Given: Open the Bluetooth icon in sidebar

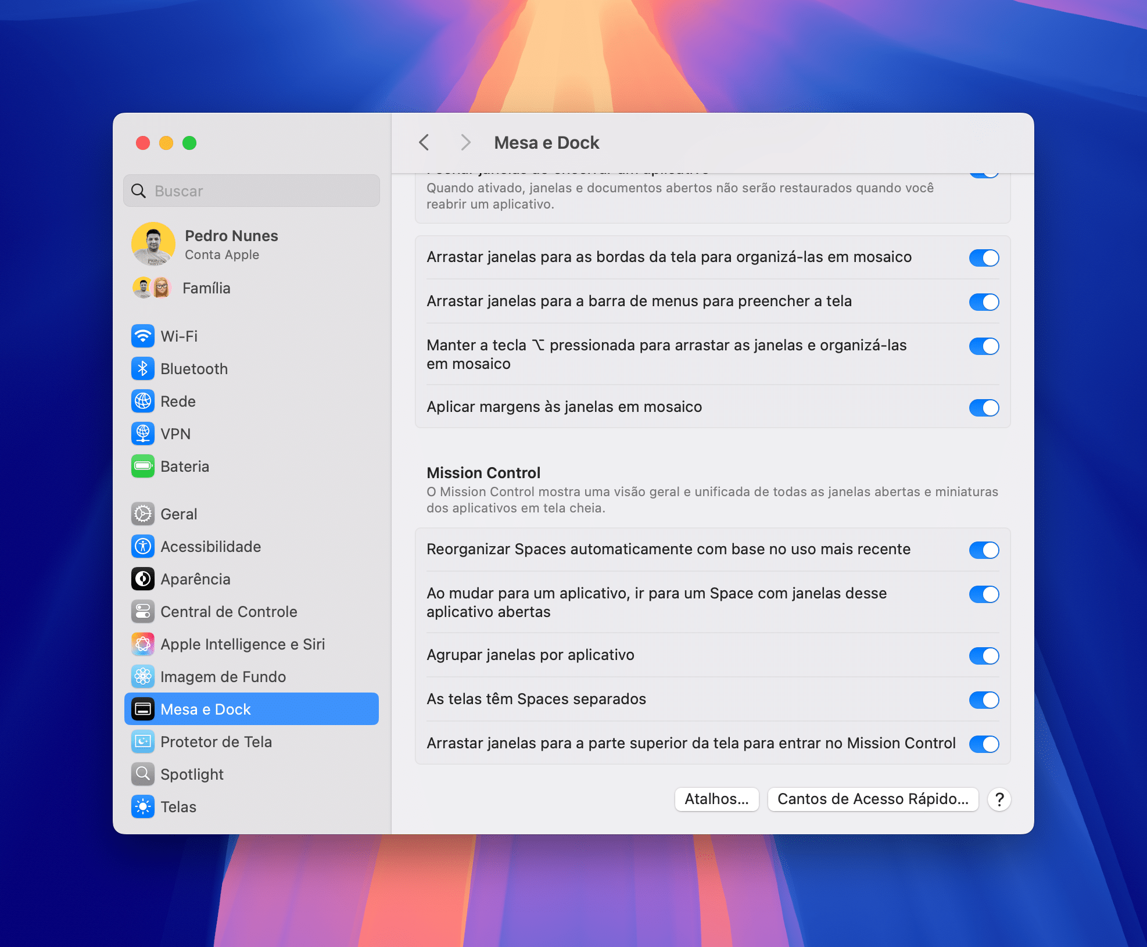Looking at the screenshot, I should pos(143,368).
